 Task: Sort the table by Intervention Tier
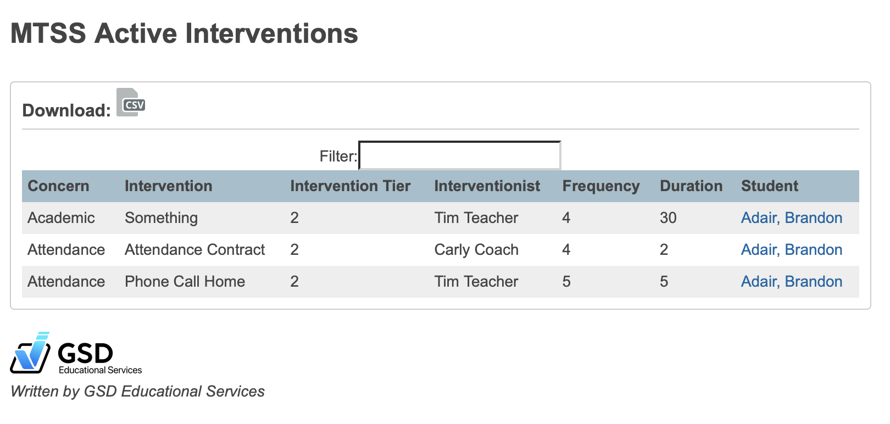pos(351,186)
